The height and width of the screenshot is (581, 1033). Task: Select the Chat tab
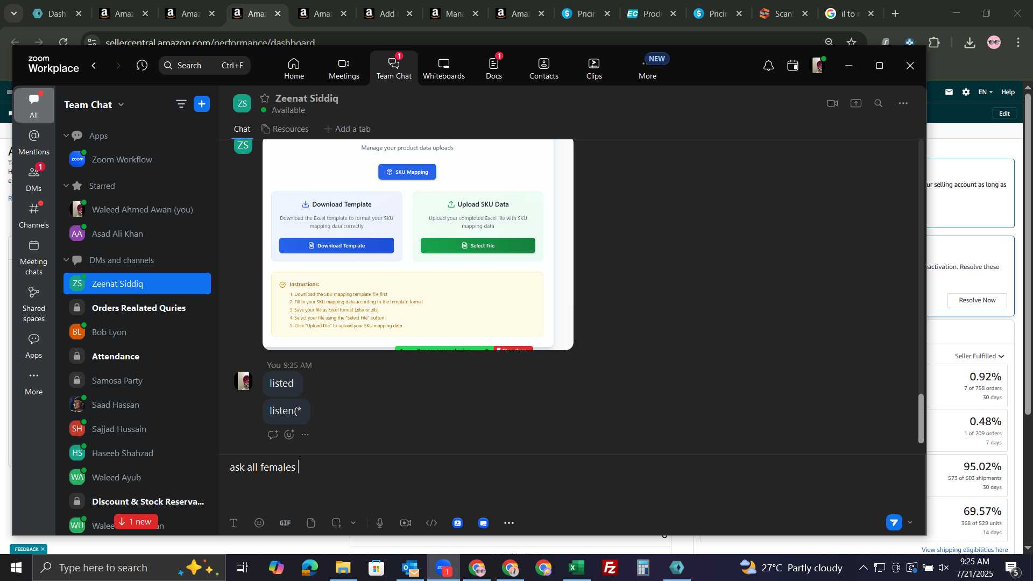pos(242,129)
